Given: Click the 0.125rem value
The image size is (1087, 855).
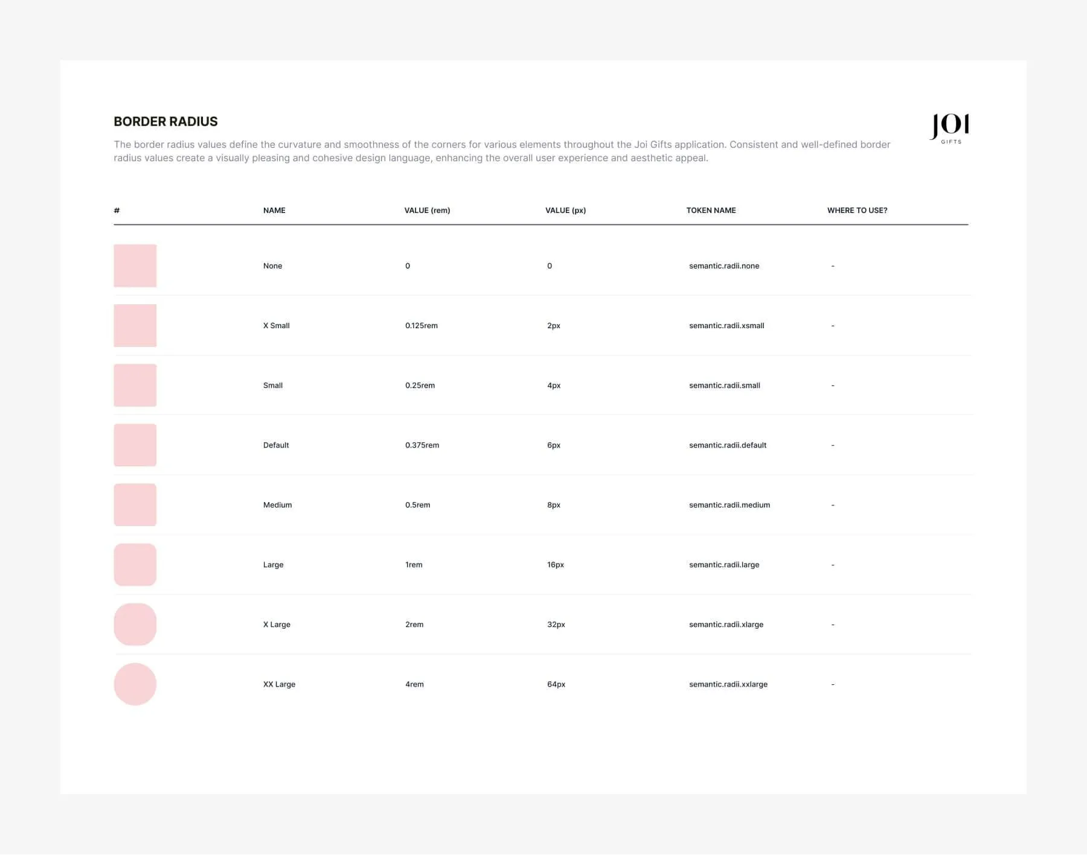Looking at the screenshot, I should [422, 325].
